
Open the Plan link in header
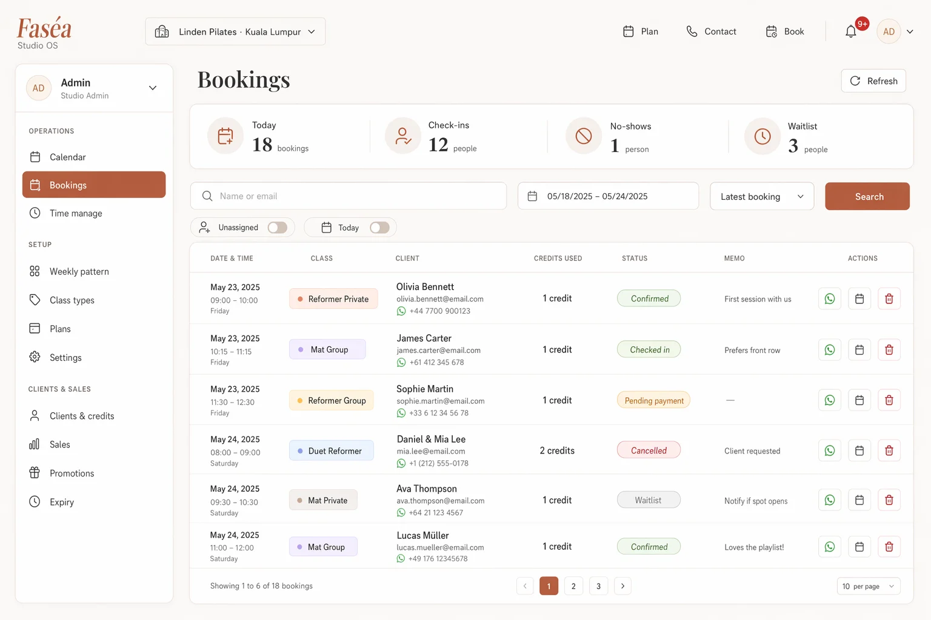(641, 31)
